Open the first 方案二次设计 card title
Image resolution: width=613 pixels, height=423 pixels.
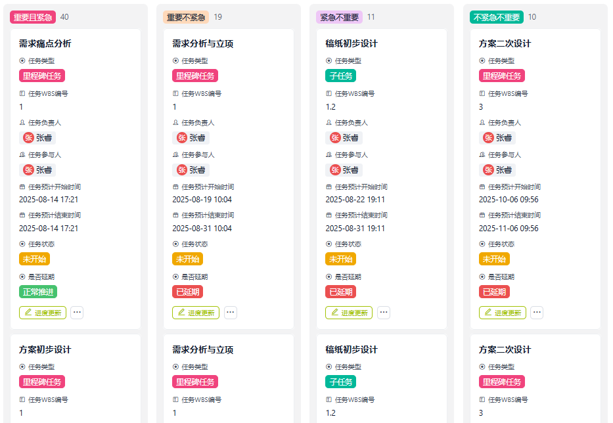coord(505,44)
